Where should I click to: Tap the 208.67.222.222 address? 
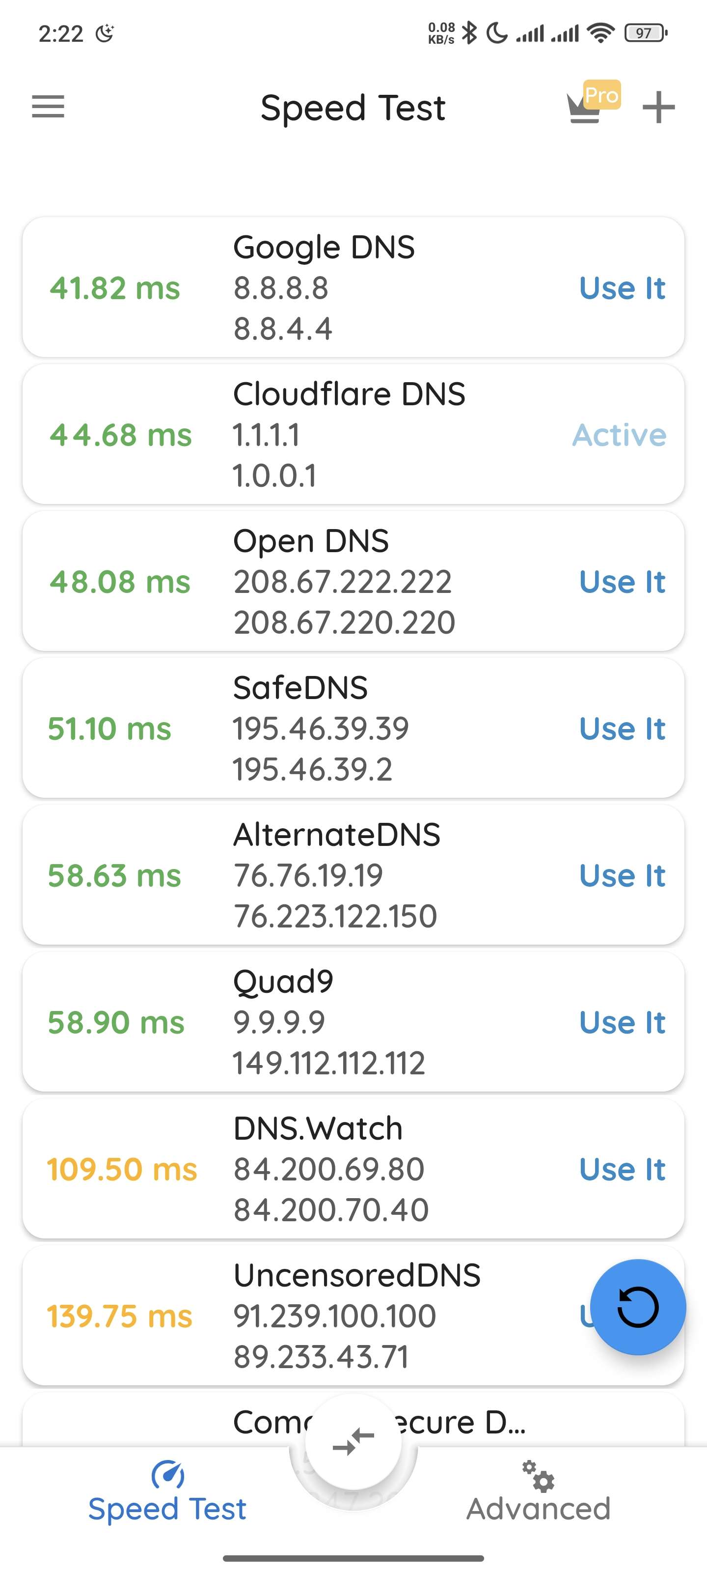coord(342,582)
